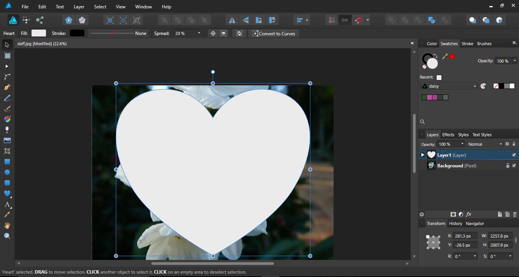Click the black Stroke color swatch
Image resolution: width=519 pixels, height=277 pixels.
[77, 33]
